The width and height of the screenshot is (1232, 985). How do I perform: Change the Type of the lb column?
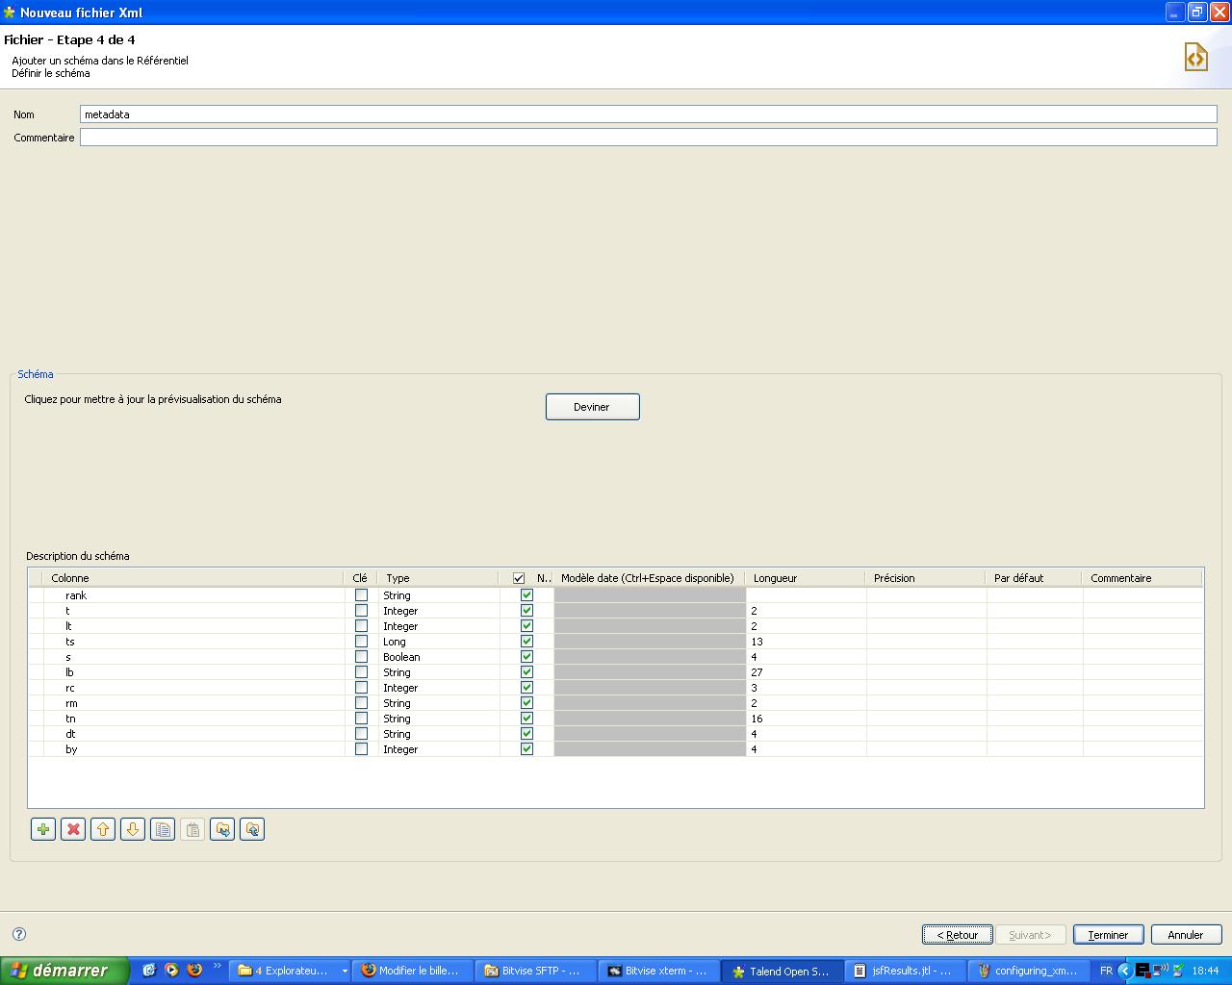point(438,672)
